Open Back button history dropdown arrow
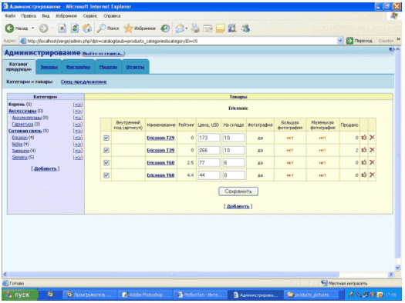 (33, 28)
